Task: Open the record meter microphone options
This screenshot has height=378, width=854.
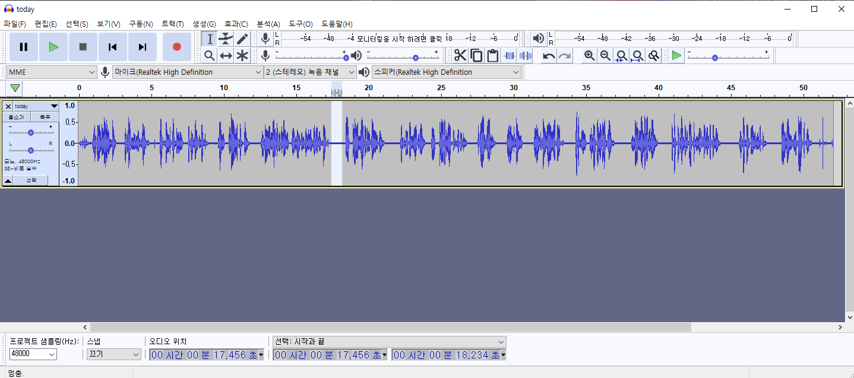Action: point(266,39)
